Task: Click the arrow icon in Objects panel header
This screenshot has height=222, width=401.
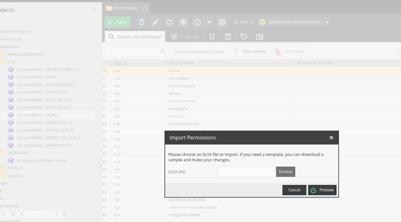Action: [x=93, y=10]
